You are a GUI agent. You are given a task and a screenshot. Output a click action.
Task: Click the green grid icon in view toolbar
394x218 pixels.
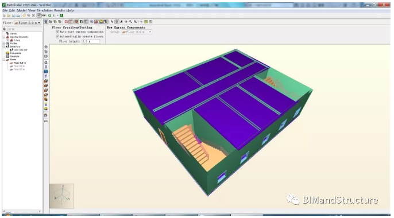tap(146, 22)
